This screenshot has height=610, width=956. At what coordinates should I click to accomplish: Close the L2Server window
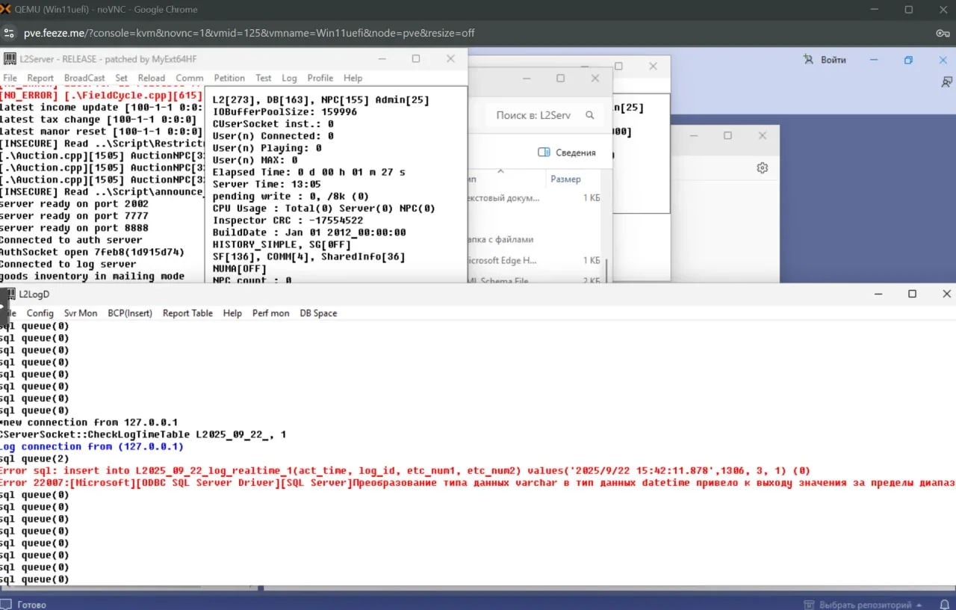click(450, 58)
